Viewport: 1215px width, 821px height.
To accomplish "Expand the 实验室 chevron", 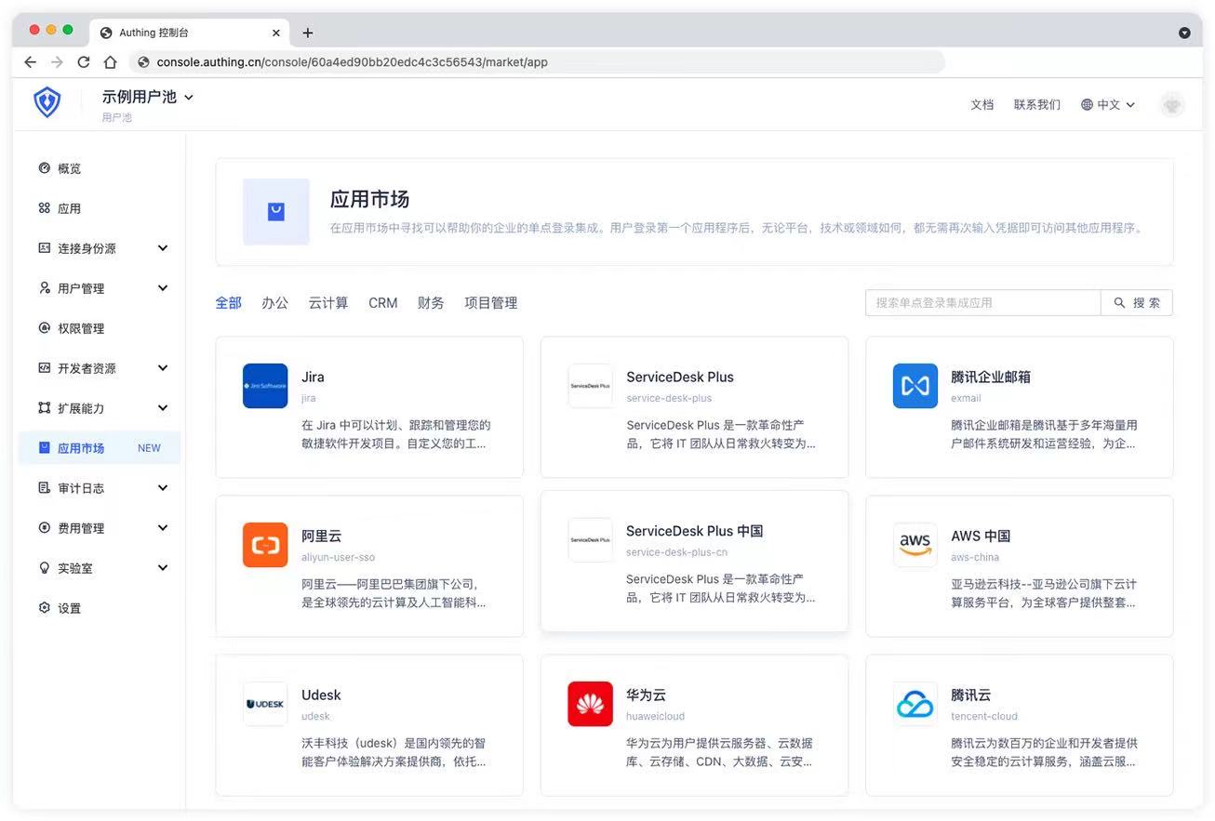I will [163, 568].
